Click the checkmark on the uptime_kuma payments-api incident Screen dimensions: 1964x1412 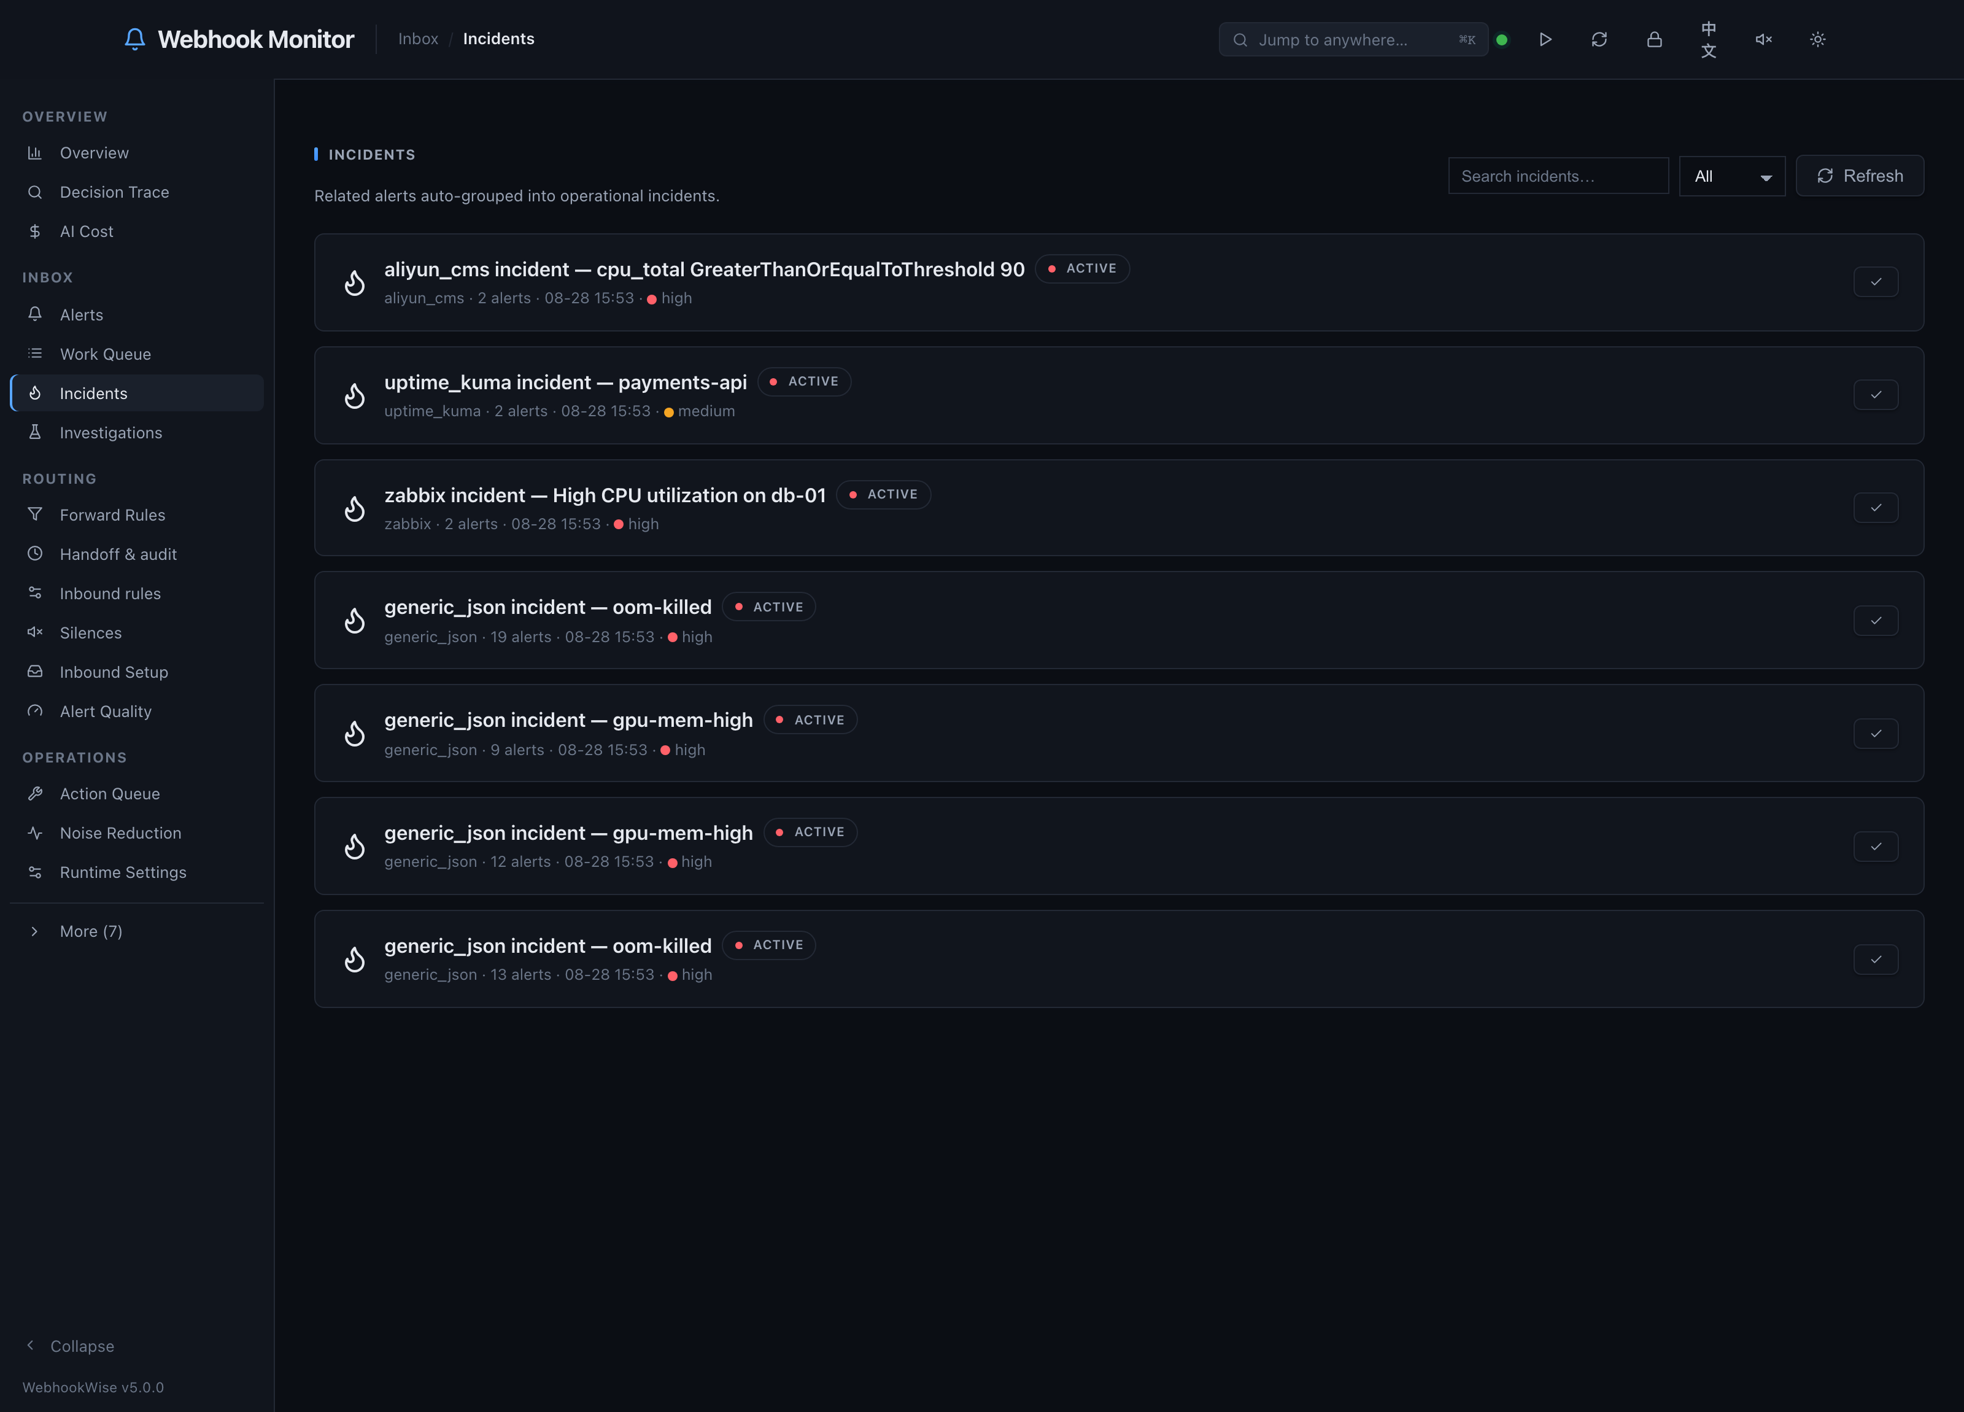[1876, 395]
